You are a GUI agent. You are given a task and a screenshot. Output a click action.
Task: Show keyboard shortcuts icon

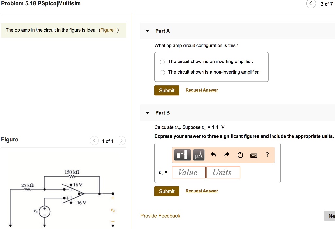pos(254,155)
